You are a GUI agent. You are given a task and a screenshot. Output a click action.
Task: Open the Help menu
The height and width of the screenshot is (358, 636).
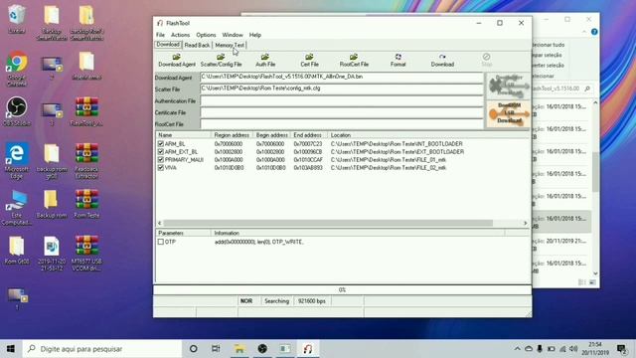(255, 35)
